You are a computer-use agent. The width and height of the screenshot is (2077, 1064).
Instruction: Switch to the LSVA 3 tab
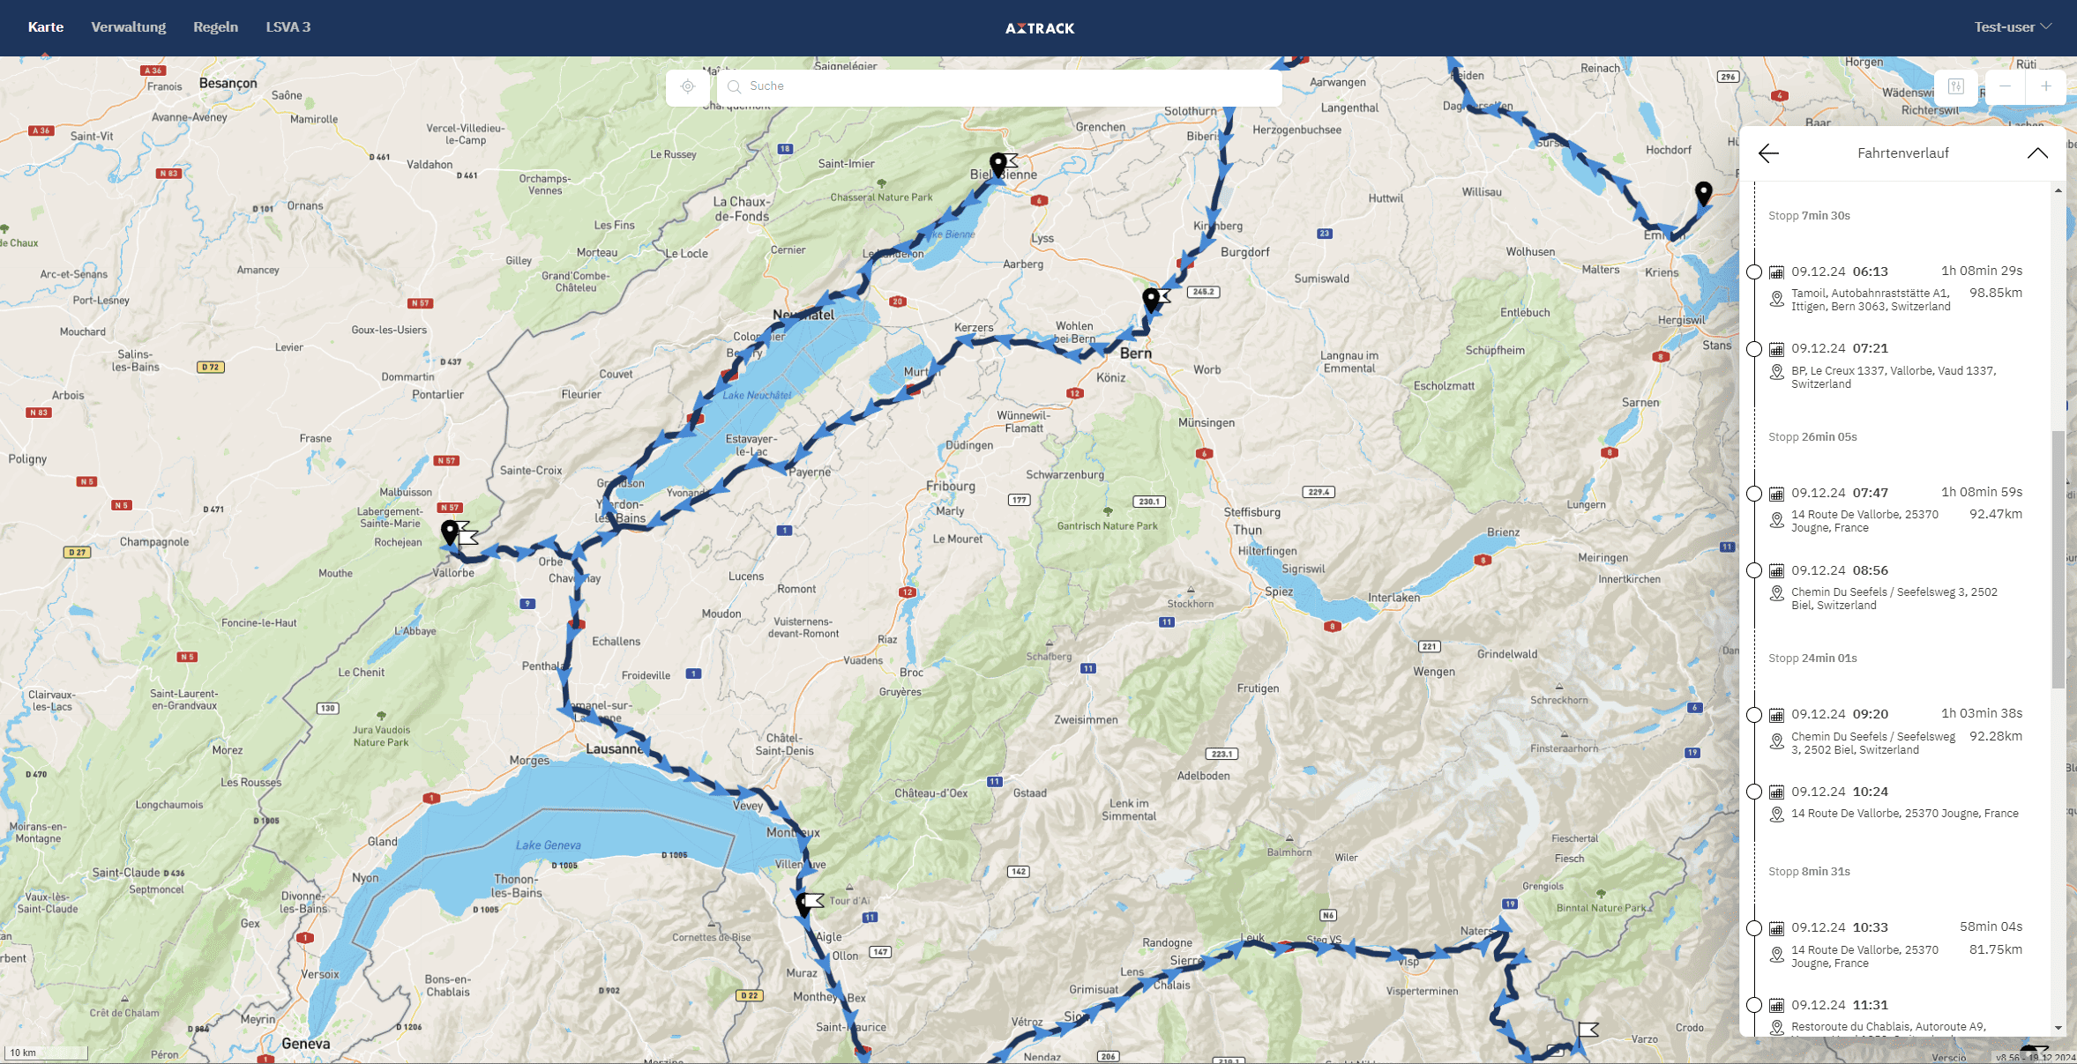point(288,27)
